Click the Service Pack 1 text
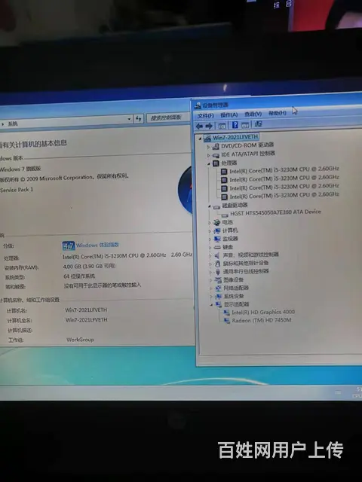This screenshot has height=482, width=362. pyautogui.click(x=17, y=190)
